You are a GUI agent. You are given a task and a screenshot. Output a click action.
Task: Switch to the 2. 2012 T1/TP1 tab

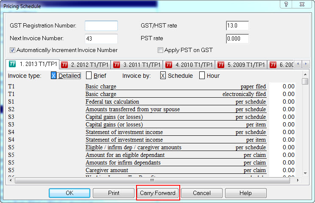[x=85, y=65]
